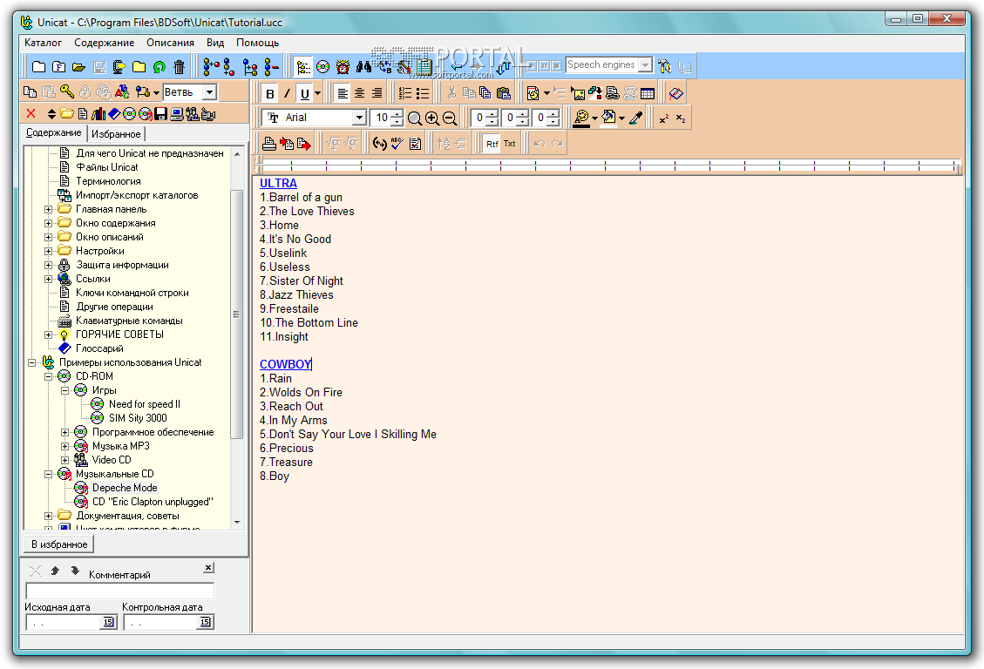Click the CD disc icon in main toolbar
The height and width of the screenshot is (669, 984).
322,66
